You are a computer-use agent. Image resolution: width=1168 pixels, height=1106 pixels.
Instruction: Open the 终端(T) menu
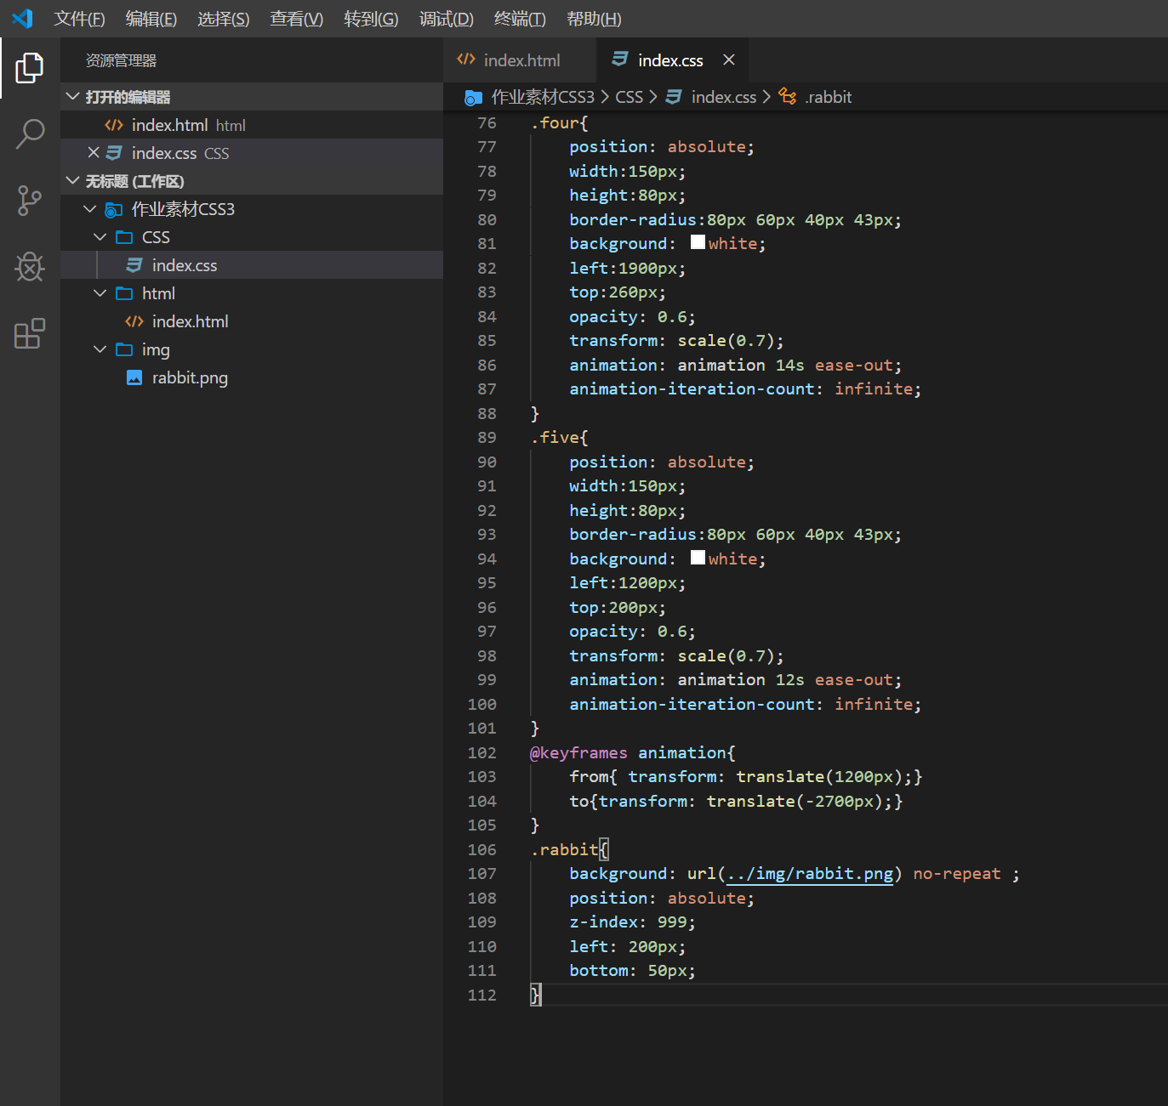[520, 19]
